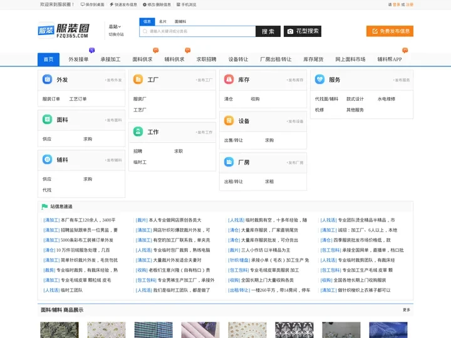Screen dimensions: 451x338
Task: Open the 求职招聘 nav item
Action: coord(206,59)
